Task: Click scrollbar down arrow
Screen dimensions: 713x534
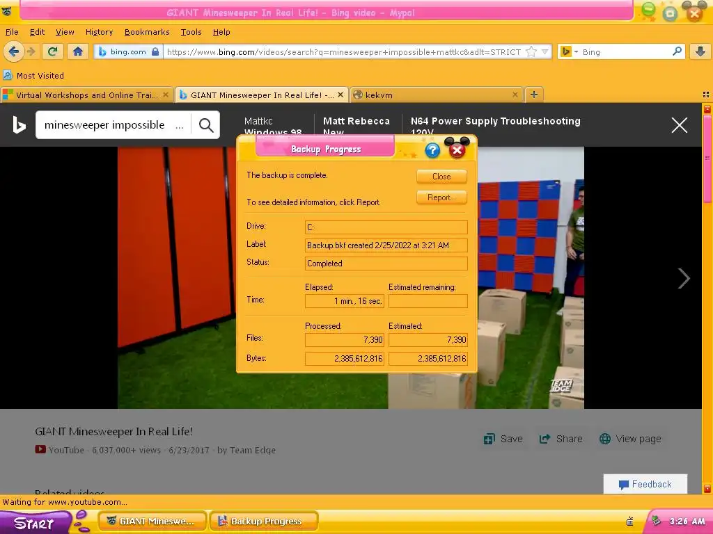Action: [x=707, y=489]
